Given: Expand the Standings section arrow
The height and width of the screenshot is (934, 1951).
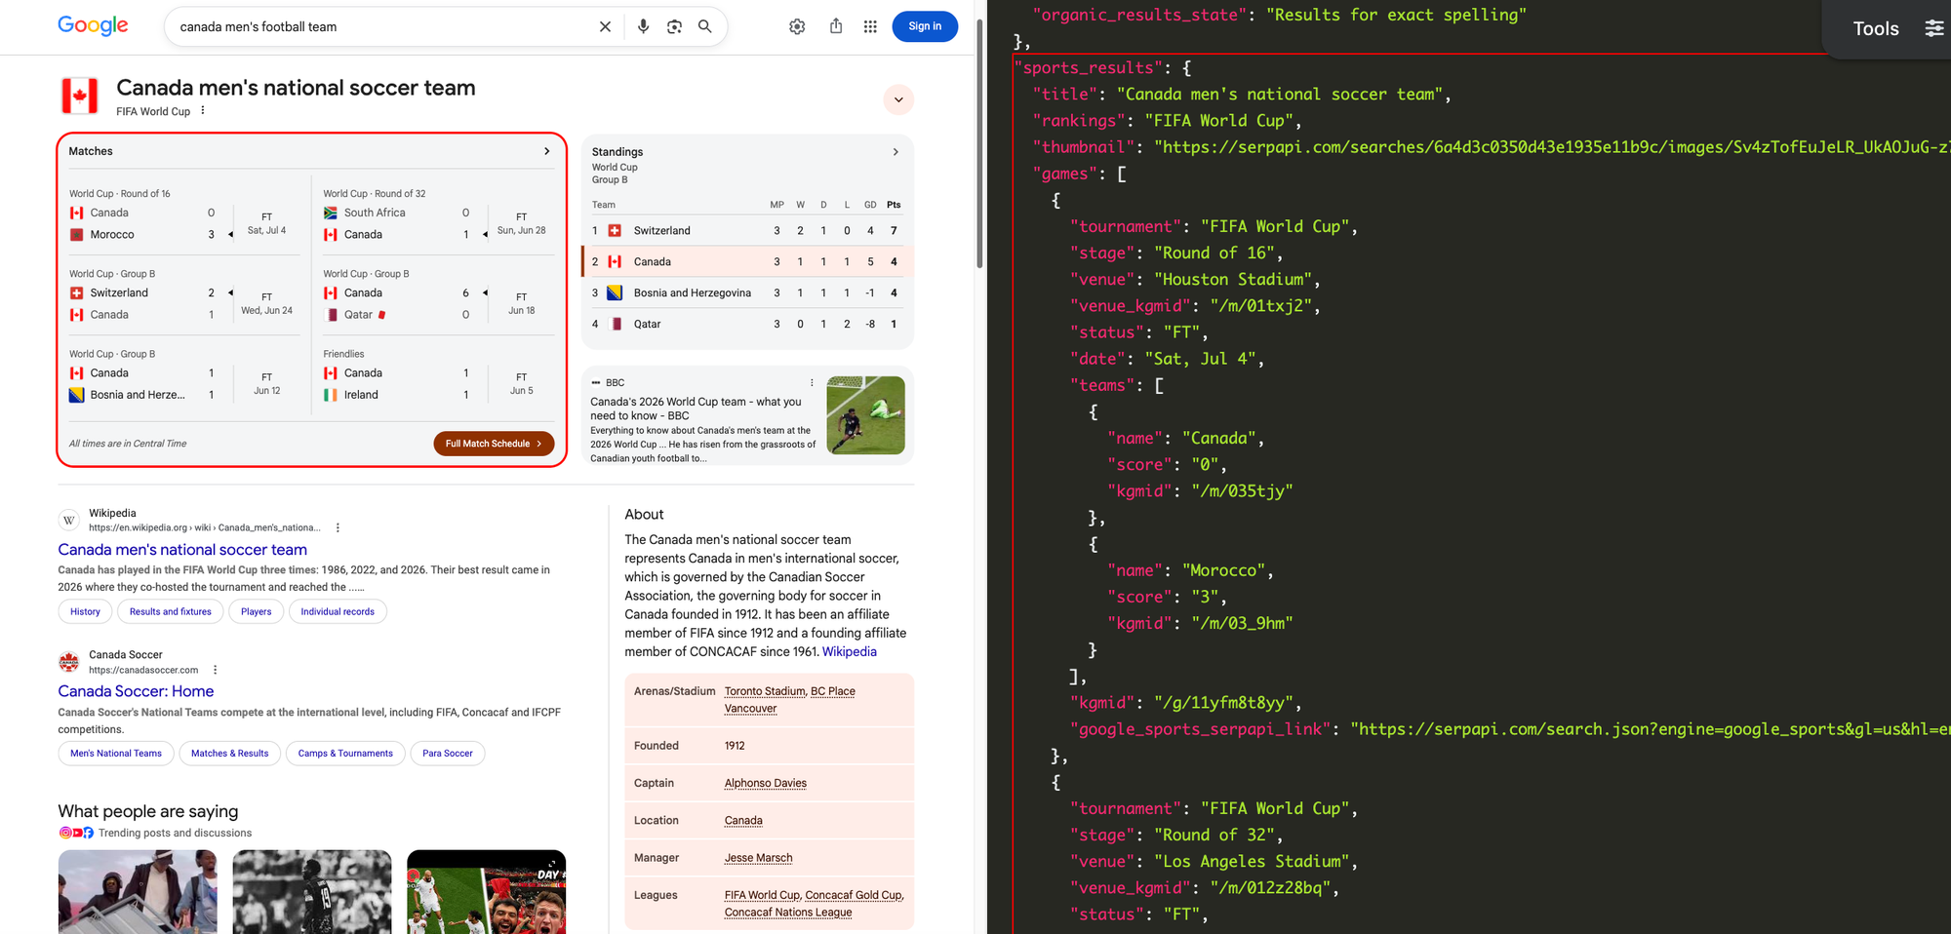Looking at the screenshot, I should 896,152.
